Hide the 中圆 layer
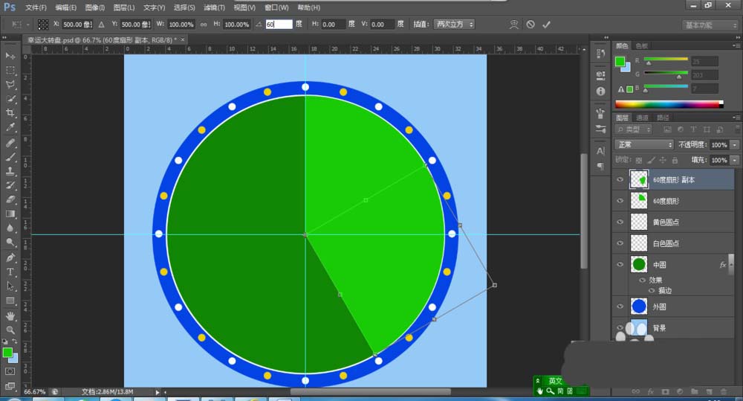 [x=620, y=264]
